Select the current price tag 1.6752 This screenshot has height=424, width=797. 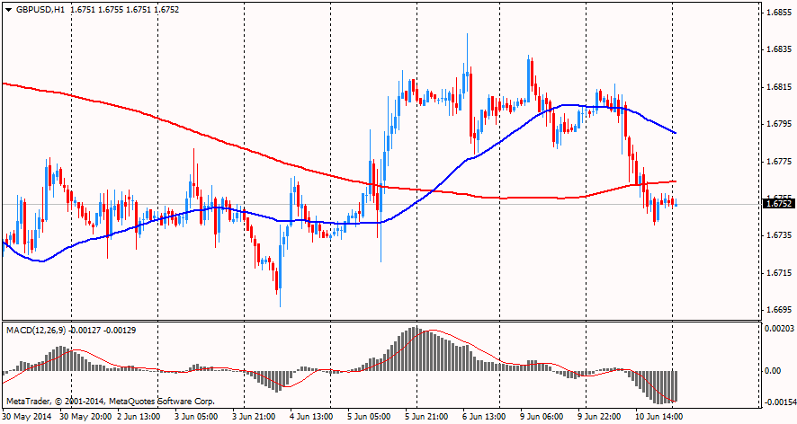[778, 204]
